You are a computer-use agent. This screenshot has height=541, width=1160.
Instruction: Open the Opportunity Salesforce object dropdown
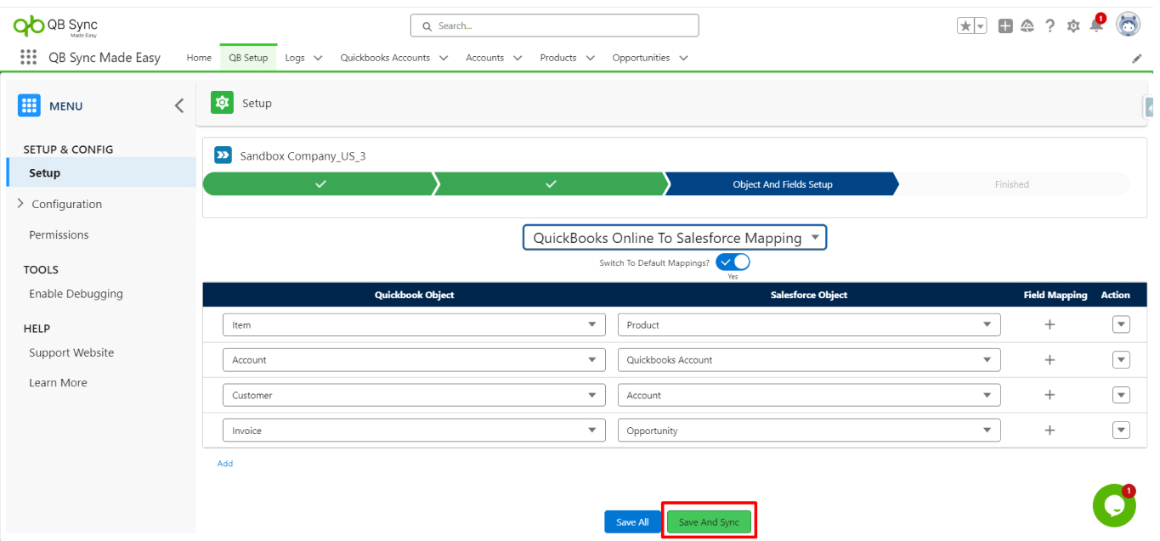tap(809, 431)
